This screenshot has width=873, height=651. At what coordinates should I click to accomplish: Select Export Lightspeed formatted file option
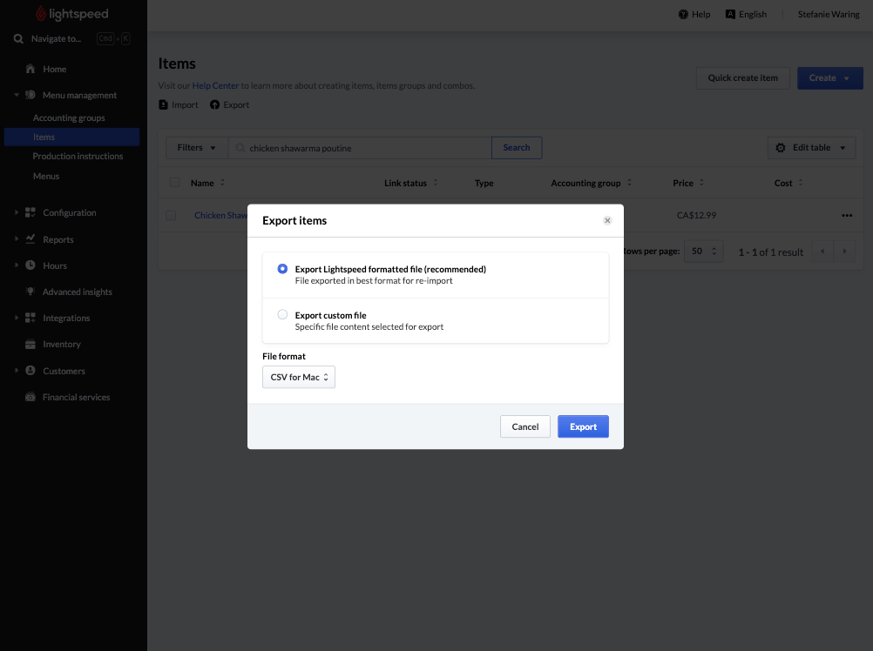(283, 269)
